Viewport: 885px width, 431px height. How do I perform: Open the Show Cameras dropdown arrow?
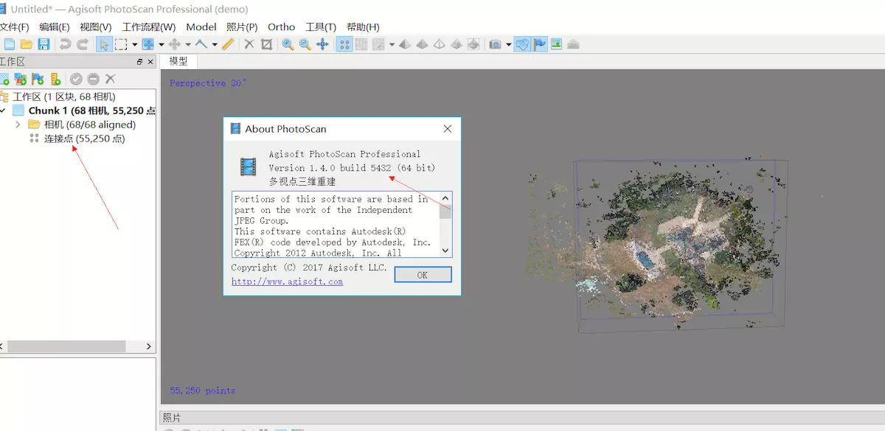509,44
